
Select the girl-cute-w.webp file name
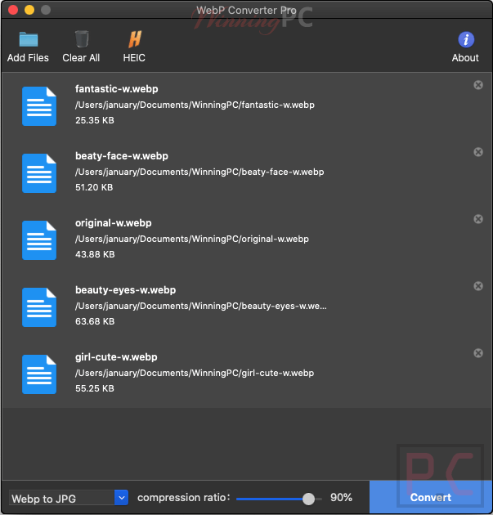pos(116,357)
